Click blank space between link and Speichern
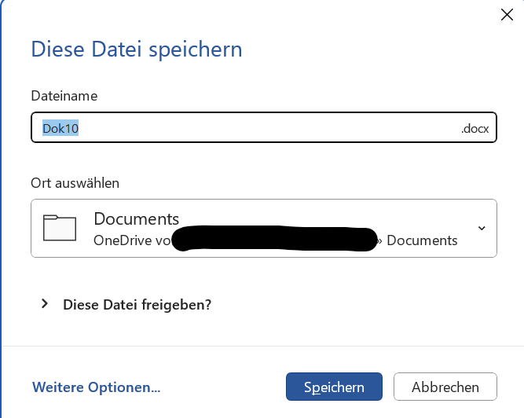The width and height of the screenshot is (524, 418). click(222, 387)
